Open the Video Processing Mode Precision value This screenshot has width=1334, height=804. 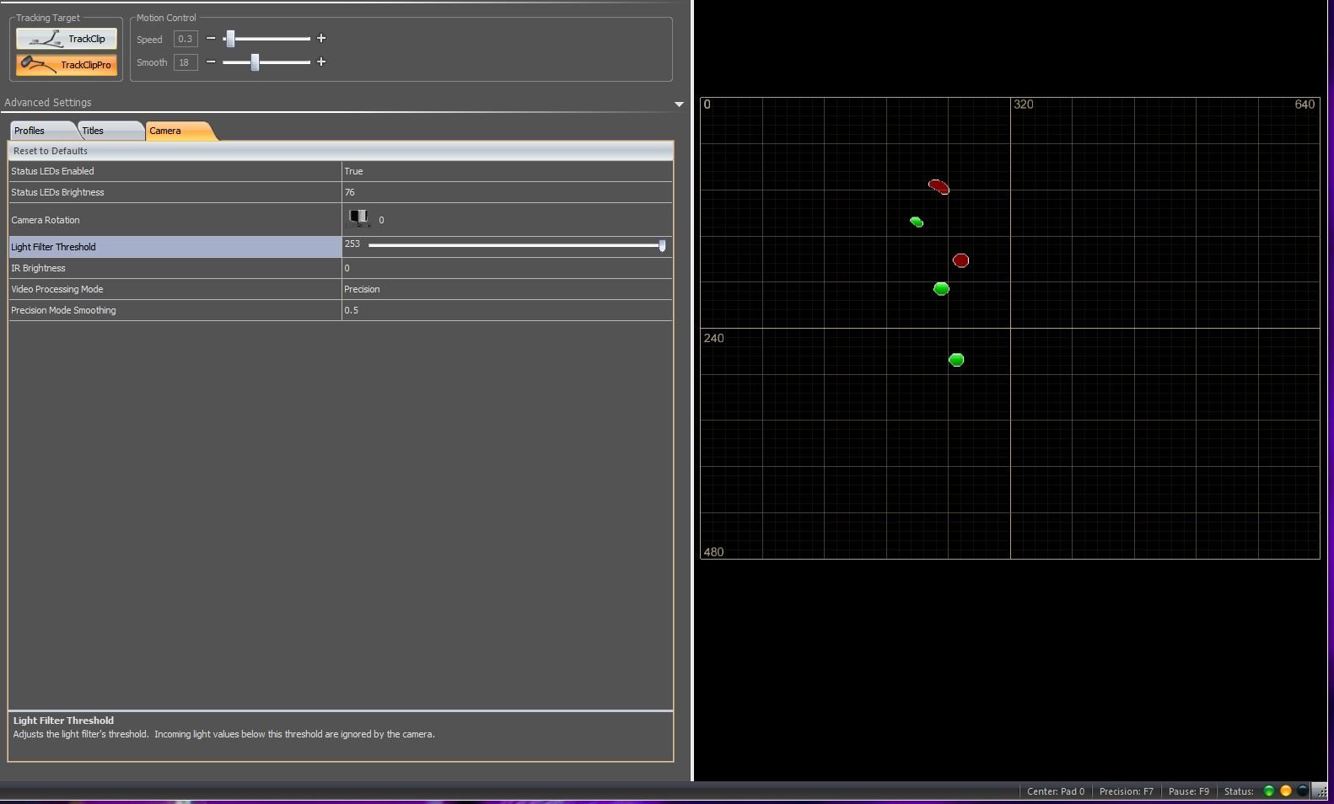[x=506, y=289]
